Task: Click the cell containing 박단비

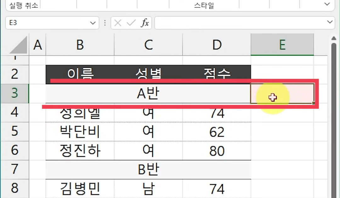Action: [80, 131]
